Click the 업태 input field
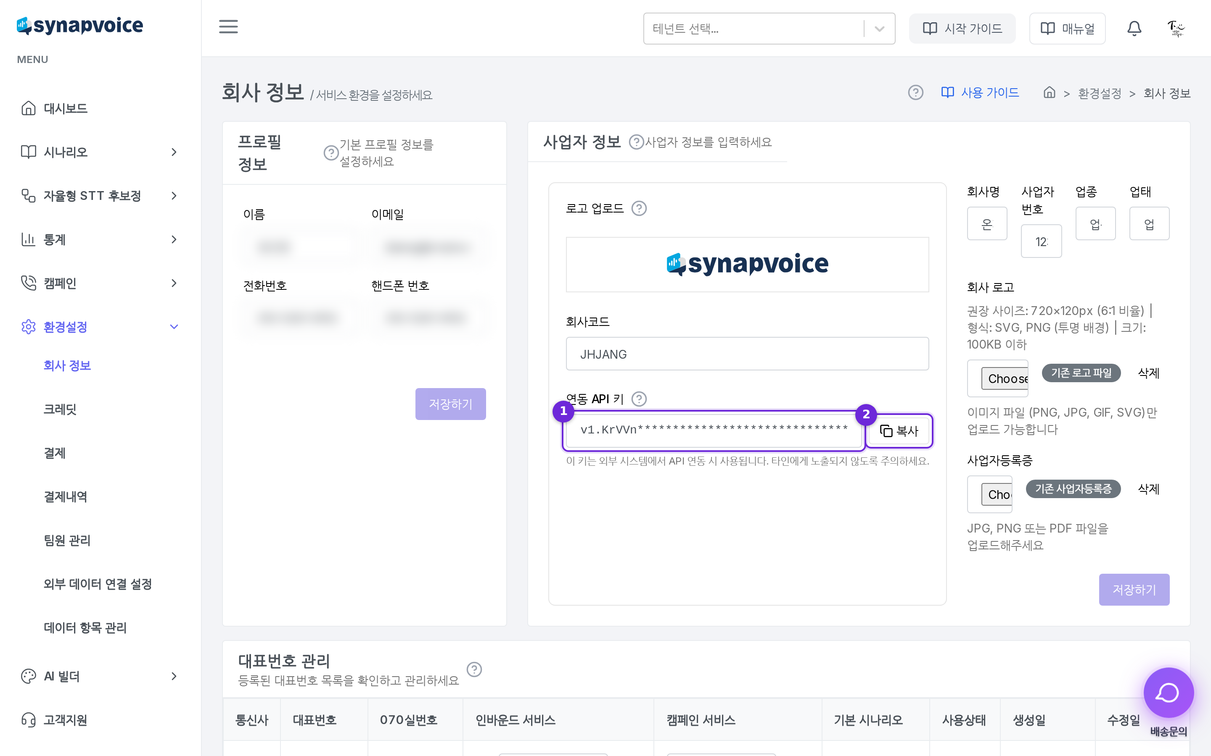The width and height of the screenshot is (1211, 756). click(x=1149, y=224)
